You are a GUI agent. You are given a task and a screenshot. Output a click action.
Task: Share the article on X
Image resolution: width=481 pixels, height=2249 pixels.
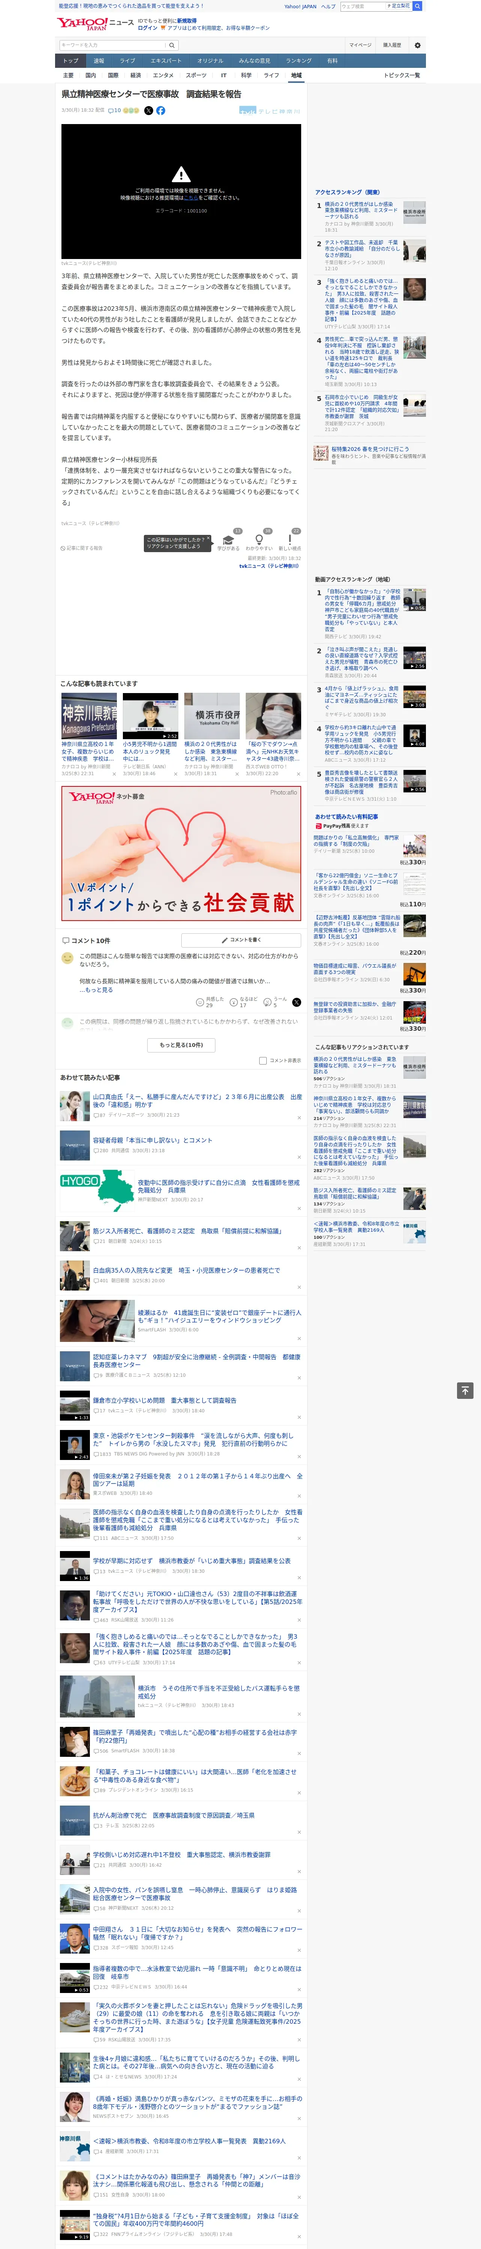point(148,111)
